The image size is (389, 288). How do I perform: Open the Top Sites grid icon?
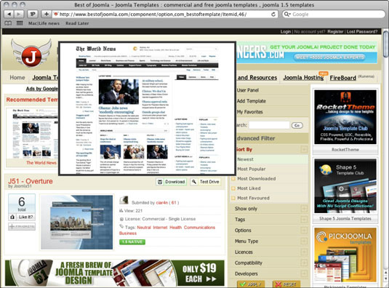20,23
